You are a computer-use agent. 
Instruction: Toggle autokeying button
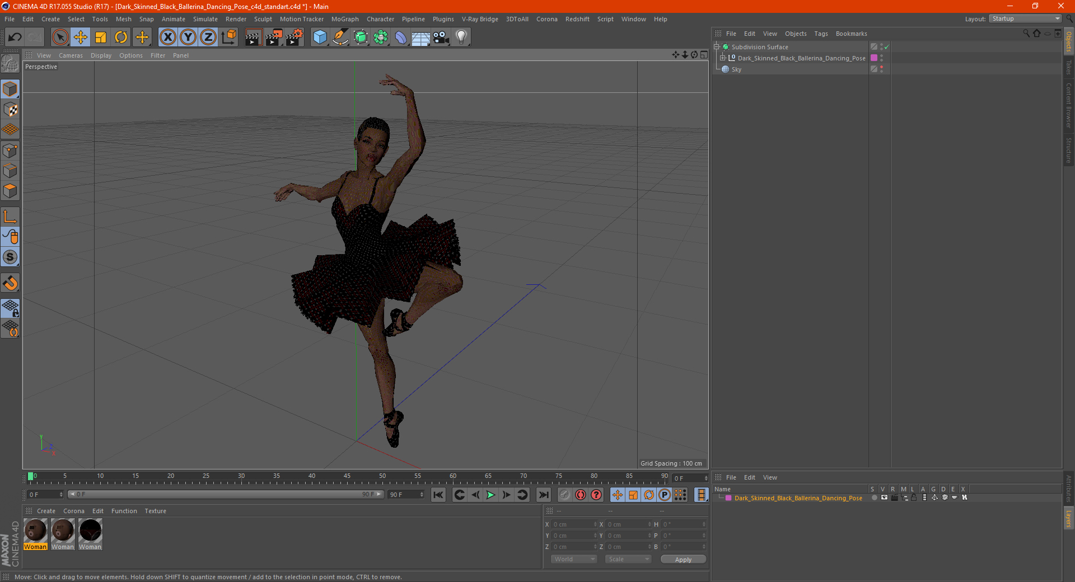581,495
